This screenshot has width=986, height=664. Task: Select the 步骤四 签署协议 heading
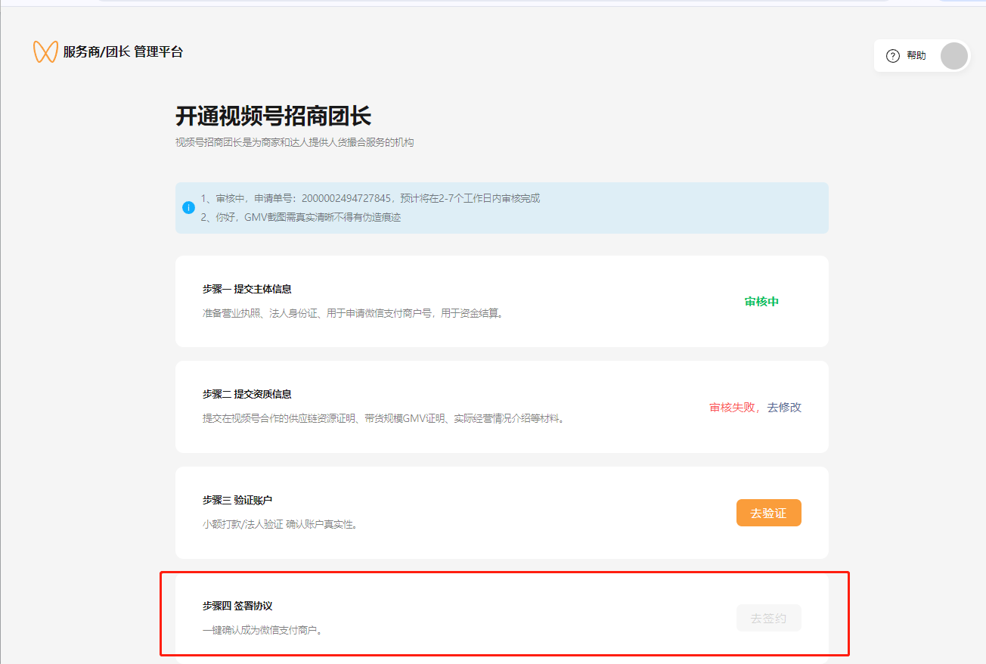click(237, 606)
